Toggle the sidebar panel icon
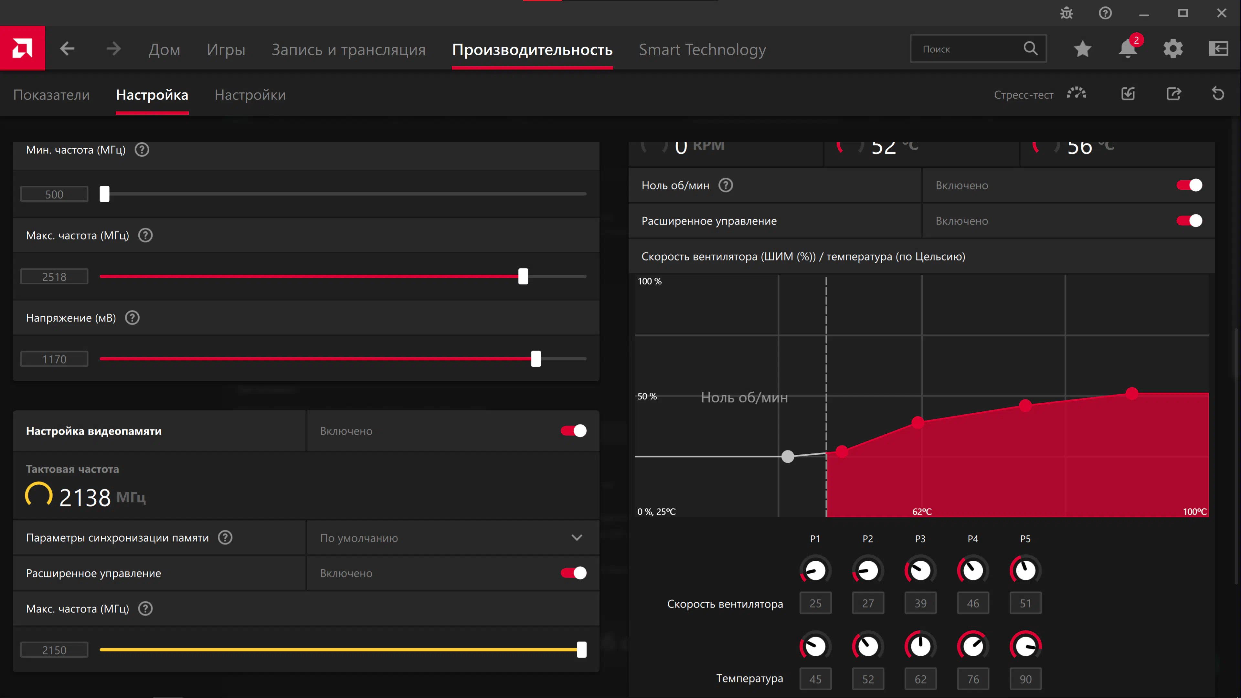The width and height of the screenshot is (1241, 698). 1218,49
